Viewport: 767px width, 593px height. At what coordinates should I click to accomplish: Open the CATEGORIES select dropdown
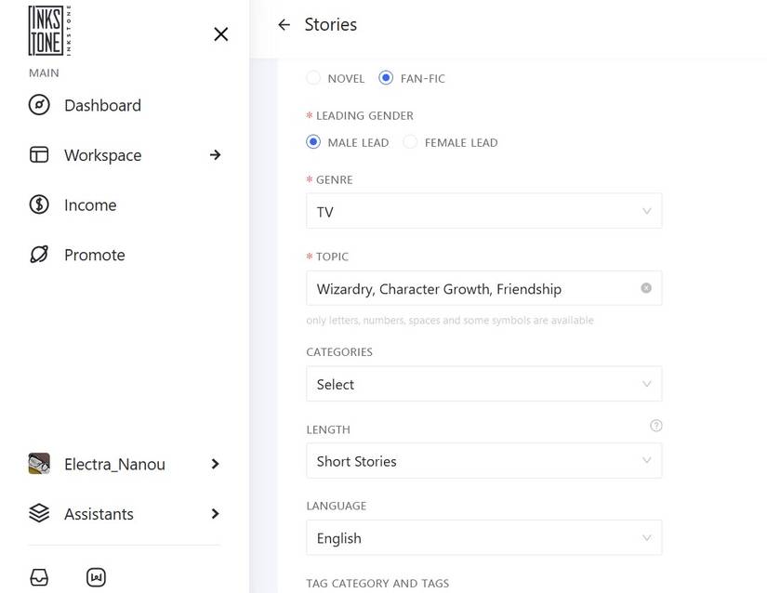tap(483, 384)
